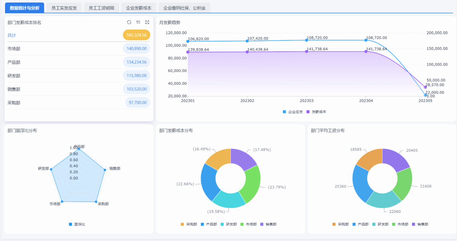This screenshot has width=457, height=241.
Task: Click refresh icon in 部门发薪成本排名 panel
Action: click(x=129, y=22)
